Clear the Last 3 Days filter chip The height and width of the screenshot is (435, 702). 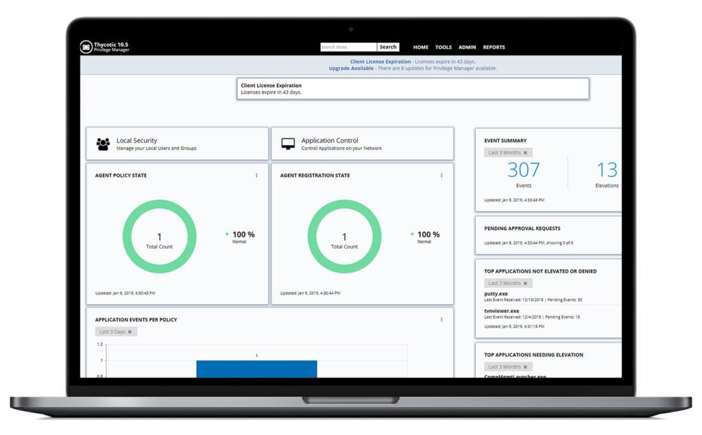tap(130, 331)
